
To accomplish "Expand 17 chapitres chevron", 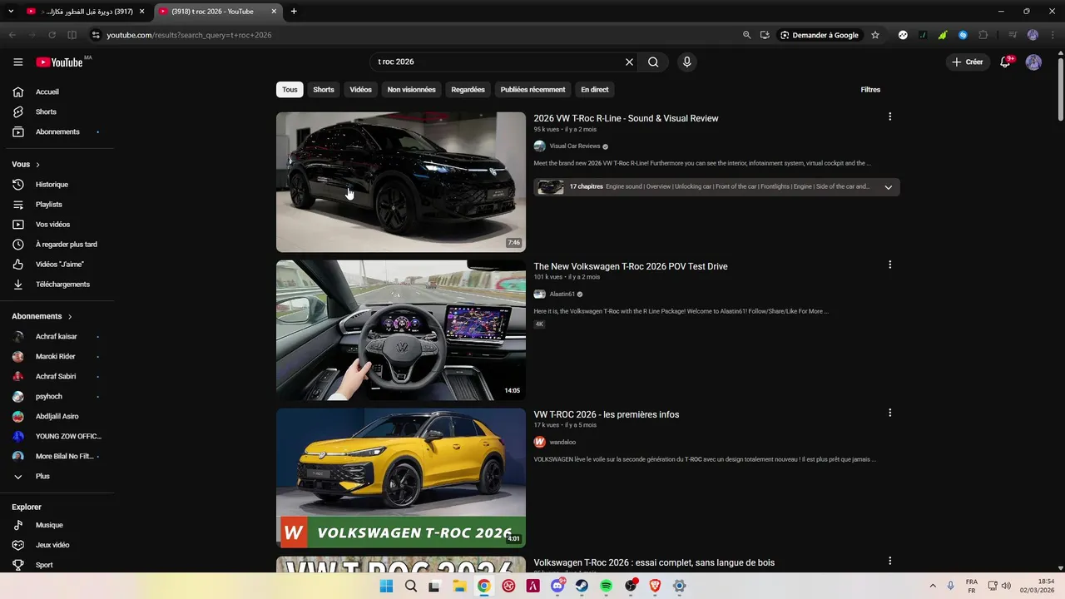I will click(x=888, y=187).
